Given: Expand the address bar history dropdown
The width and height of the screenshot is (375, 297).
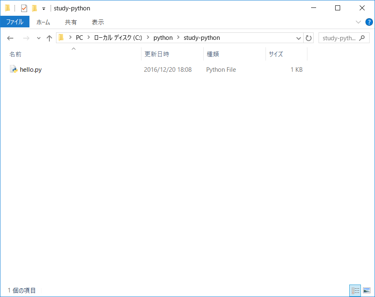Looking at the screenshot, I should click(x=299, y=38).
